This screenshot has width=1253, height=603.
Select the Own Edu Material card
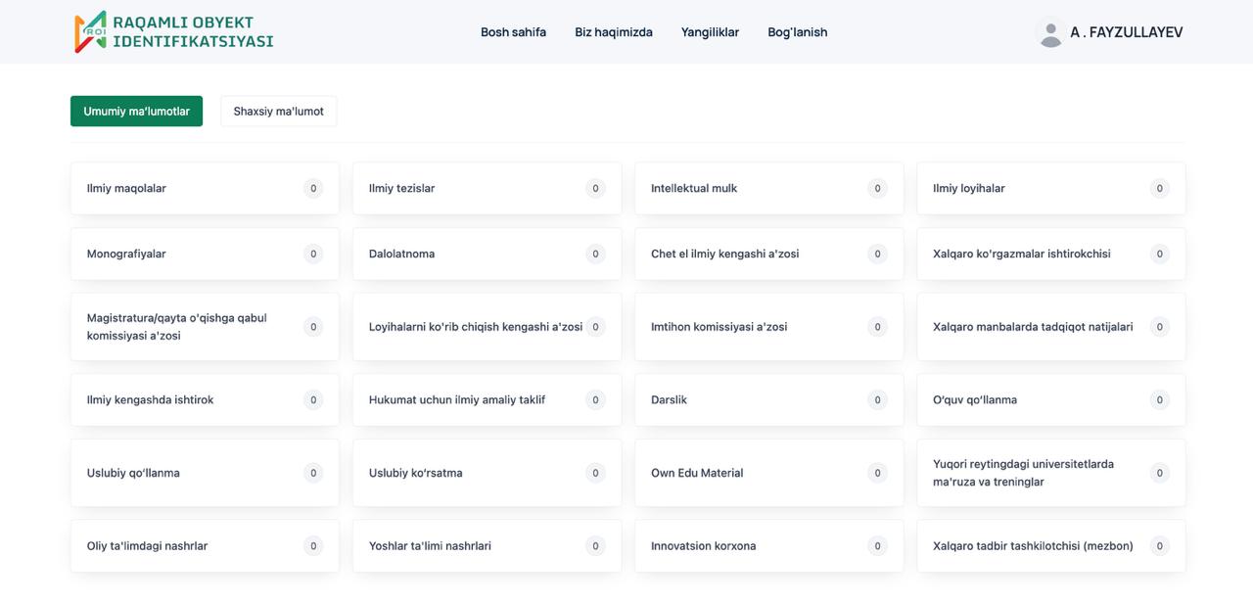(768, 473)
